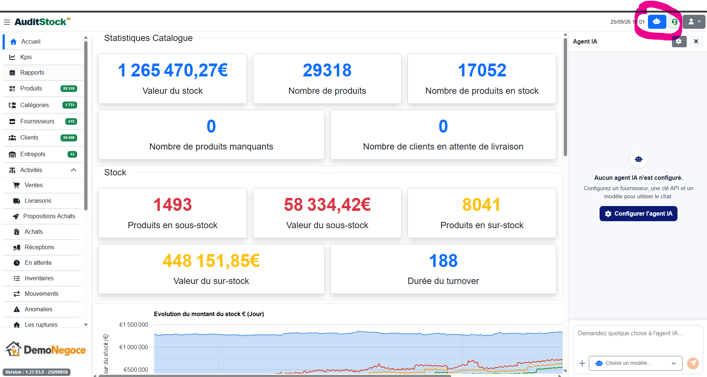Collapse the Activités section chevron
Image resolution: width=707 pixels, height=377 pixels.
(73, 170)
